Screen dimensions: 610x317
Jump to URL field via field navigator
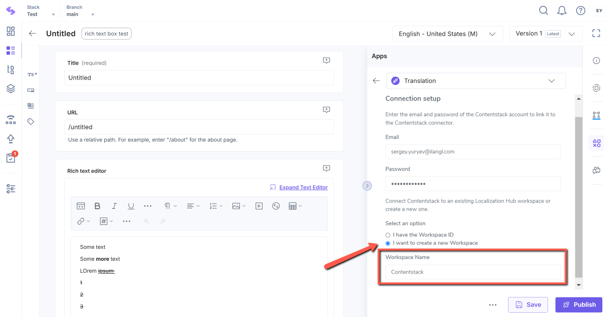[x=31, y=90]
